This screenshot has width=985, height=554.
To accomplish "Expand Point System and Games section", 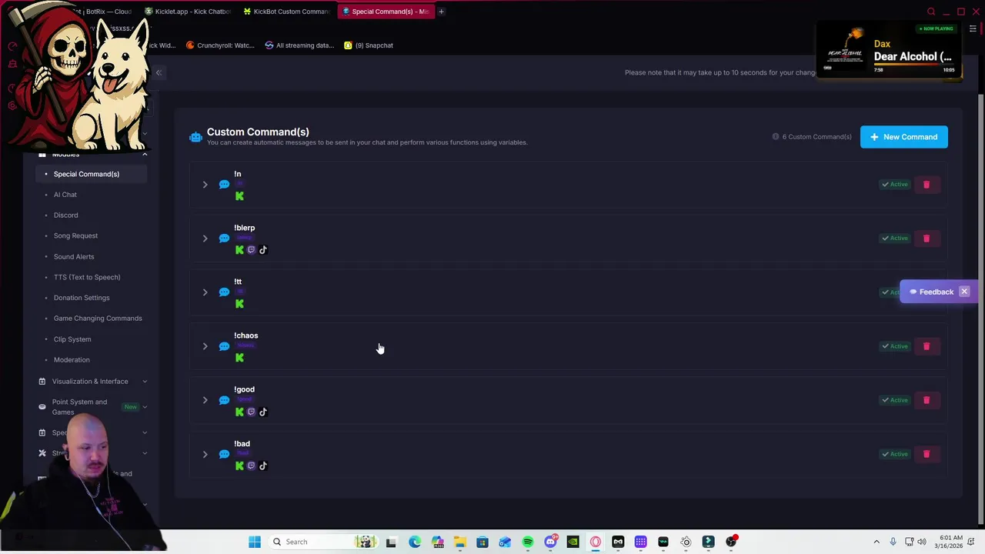I will point(92,407).
